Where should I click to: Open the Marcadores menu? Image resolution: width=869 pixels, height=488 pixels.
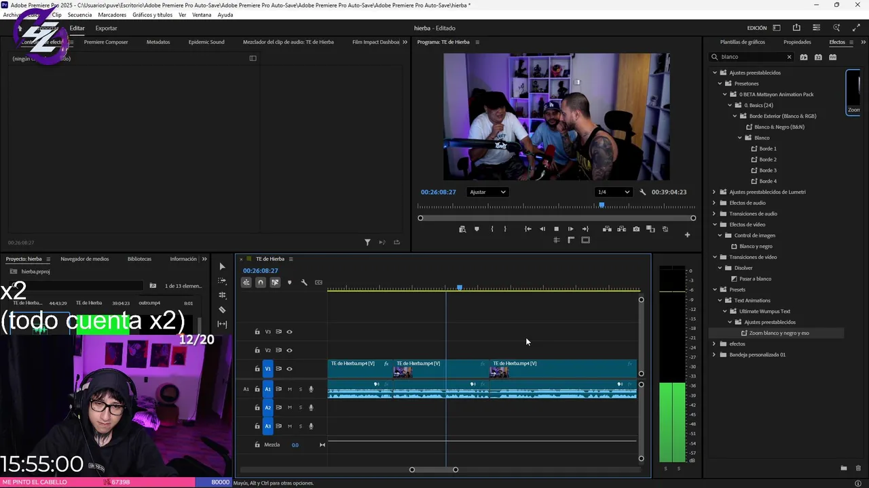pos(112,15)
